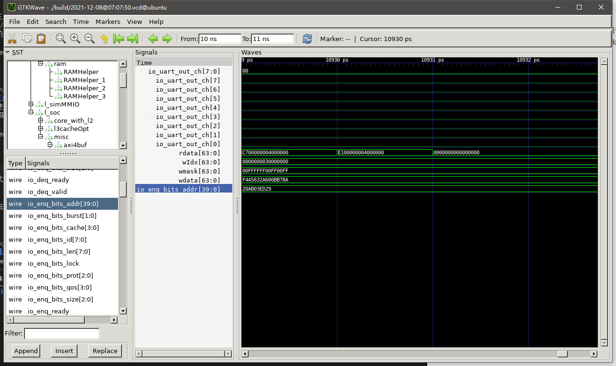Expand the l3cacheOpt tree node
Screen dimensions: 616x366
coord(41,129)
